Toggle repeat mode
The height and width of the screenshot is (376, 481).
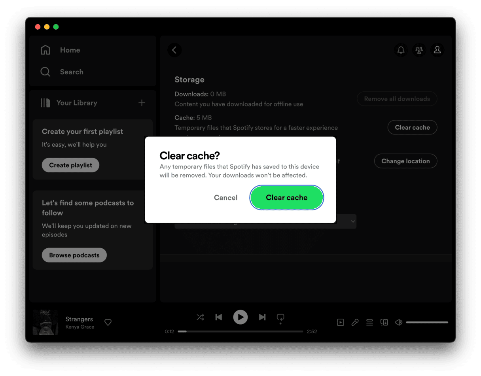tap(280, 317)
